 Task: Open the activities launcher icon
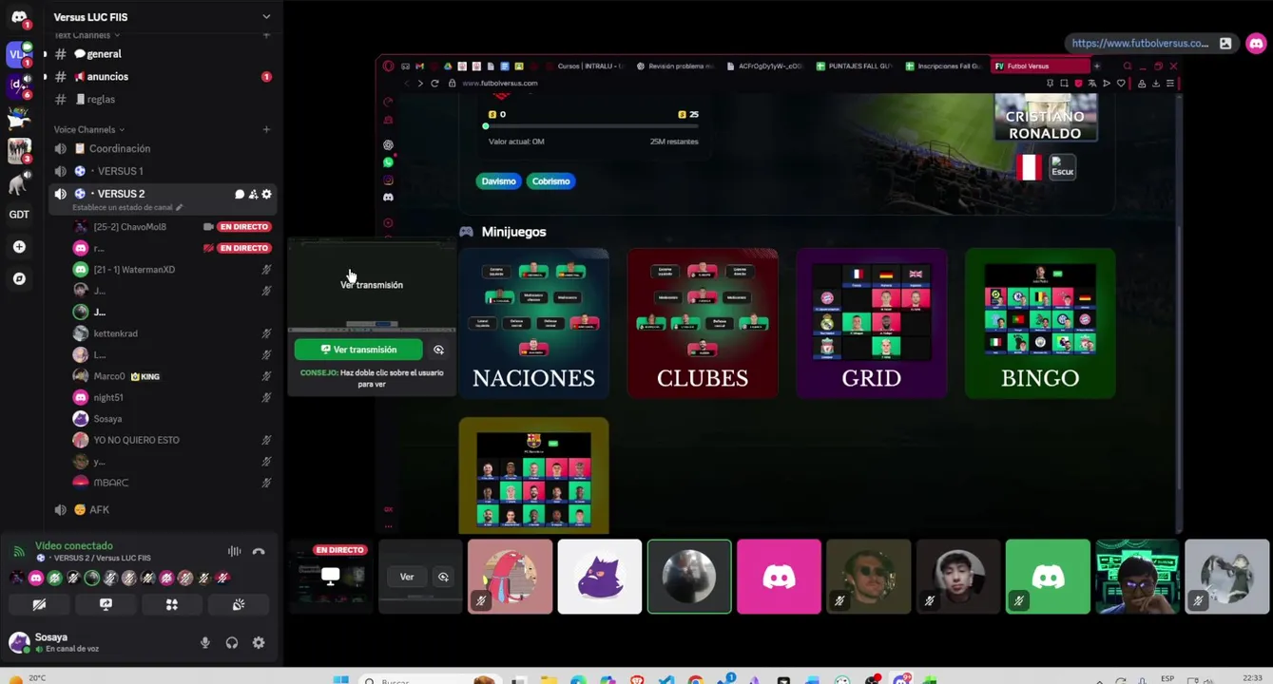point(172,604)
